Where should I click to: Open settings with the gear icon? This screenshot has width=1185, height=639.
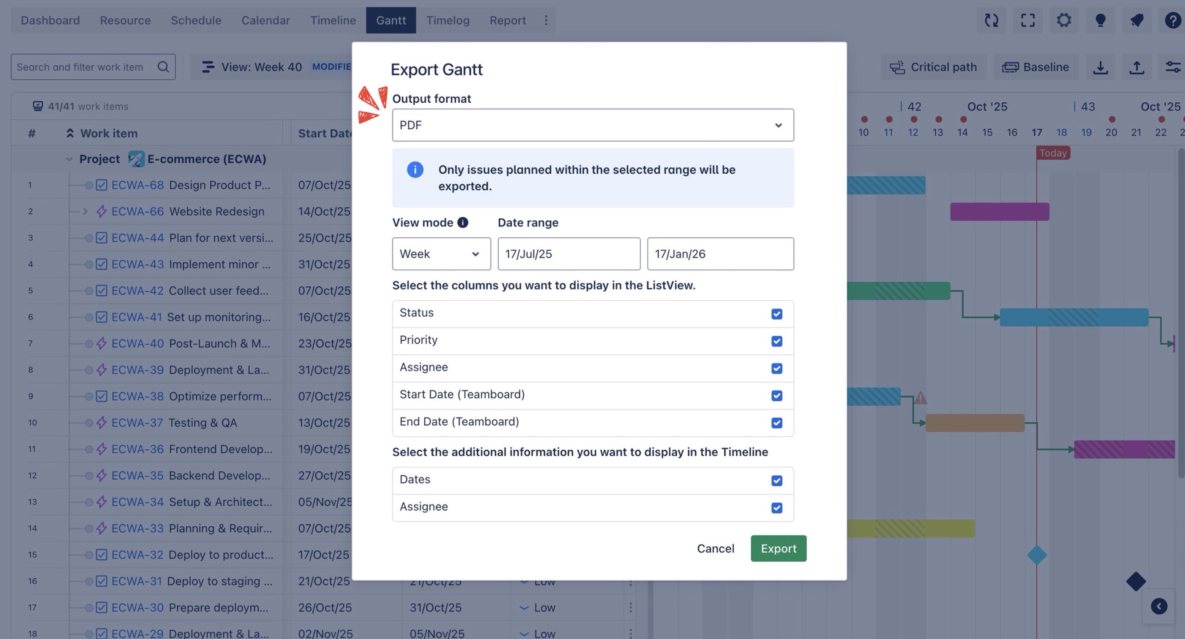[1064, 20]
